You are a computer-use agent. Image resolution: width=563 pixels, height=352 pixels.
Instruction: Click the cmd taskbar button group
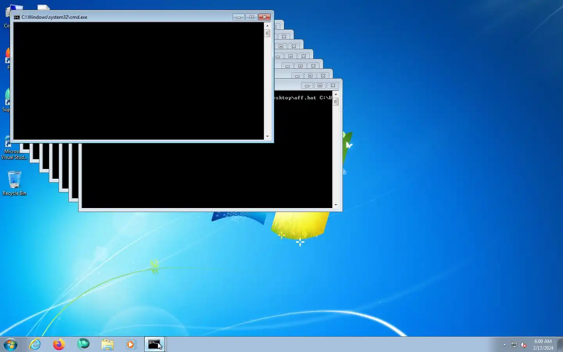(155, 345)
